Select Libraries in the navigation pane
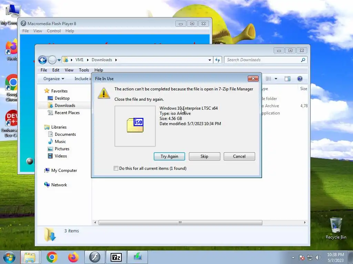 click(x=59, y=127)
